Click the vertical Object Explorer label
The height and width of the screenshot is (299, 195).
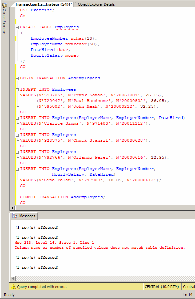(x=4, y=21)
